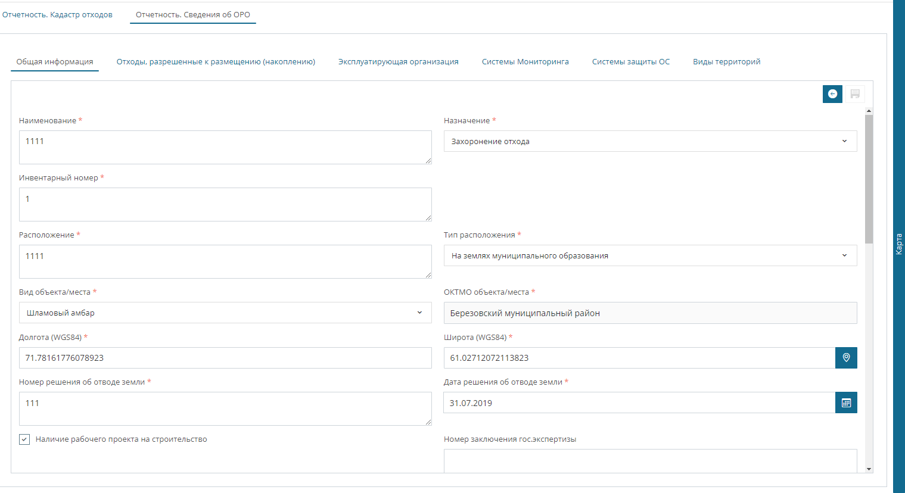
Task: Click scrollbar up arrow
Action: tap(869, 111)
